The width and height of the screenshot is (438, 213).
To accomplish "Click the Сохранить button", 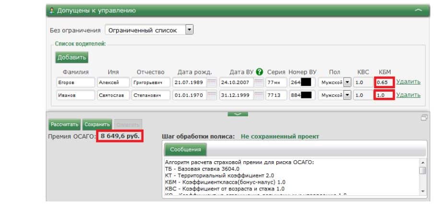I will (97, 125).
